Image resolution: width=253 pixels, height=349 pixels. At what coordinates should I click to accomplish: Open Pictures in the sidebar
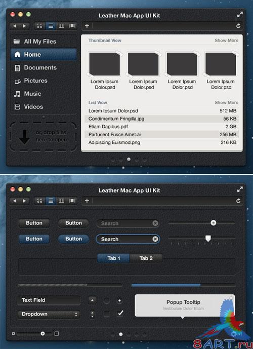pos(44,81)
